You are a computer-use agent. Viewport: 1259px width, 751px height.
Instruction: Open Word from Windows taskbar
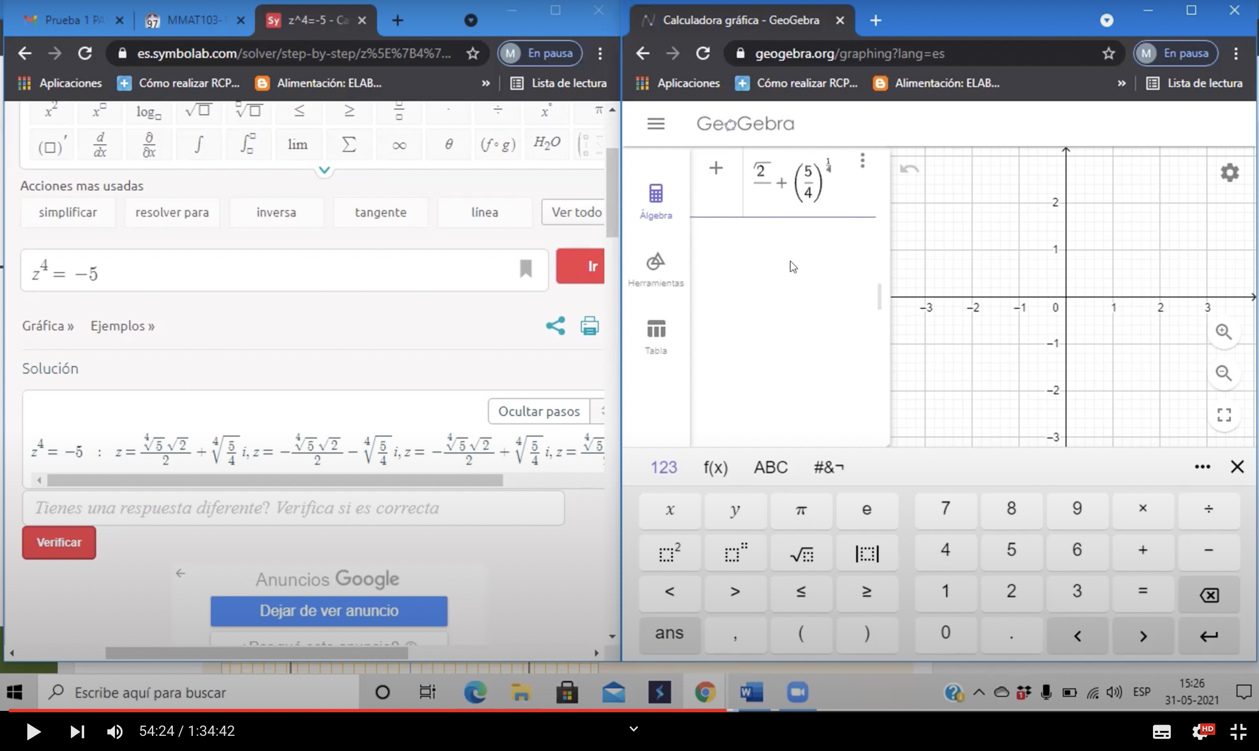coord(752,692)
